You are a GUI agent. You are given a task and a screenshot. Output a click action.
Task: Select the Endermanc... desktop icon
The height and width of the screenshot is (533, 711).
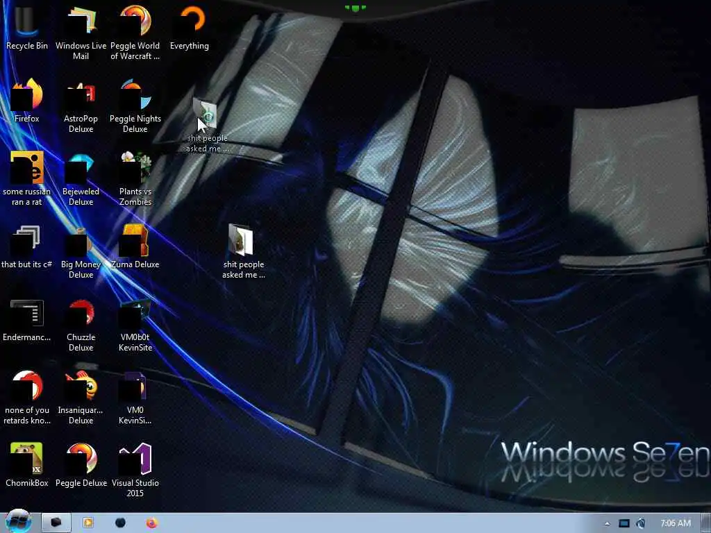click(27, 320)
